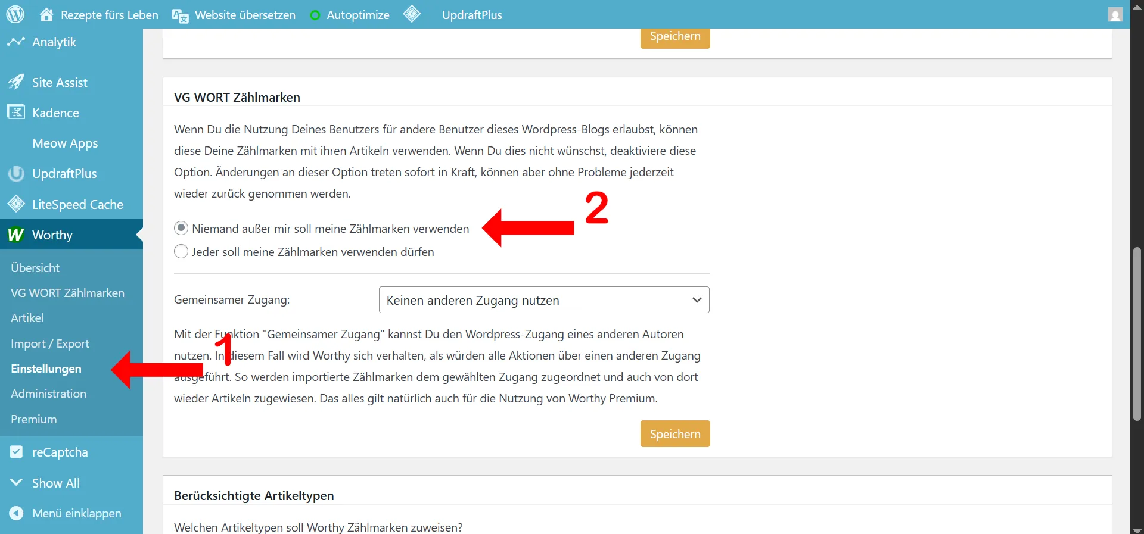Click the home icon for Rezepte fürs Leben
This screenshot has height=534, width=1144.
pyautogui.click(x=46, y=14)
